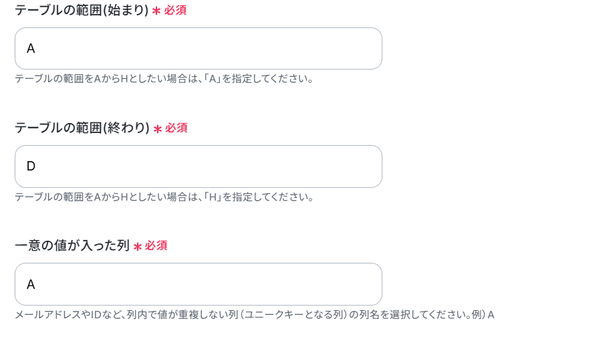Click the hint starting with メールアドレスやIDなど
This screenshot has width=615, height=341.
point(255,315)
